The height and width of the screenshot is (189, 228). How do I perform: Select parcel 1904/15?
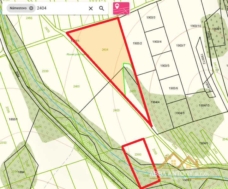[204, 106]
